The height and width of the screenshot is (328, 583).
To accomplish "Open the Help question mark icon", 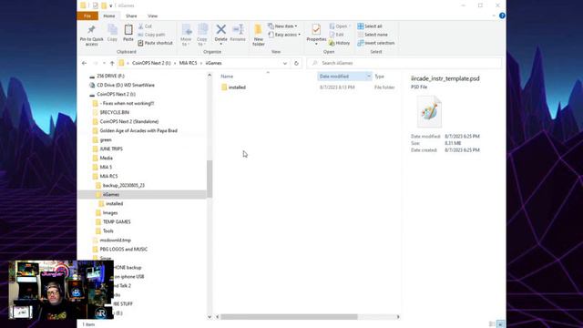I will [x=502, y=15].
